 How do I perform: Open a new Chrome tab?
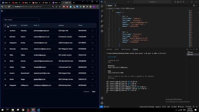[74, 2]
